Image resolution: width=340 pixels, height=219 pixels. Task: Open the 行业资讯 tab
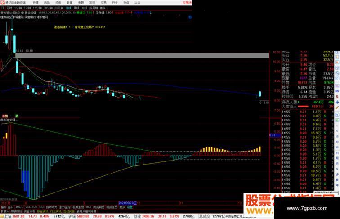[56, 211]
